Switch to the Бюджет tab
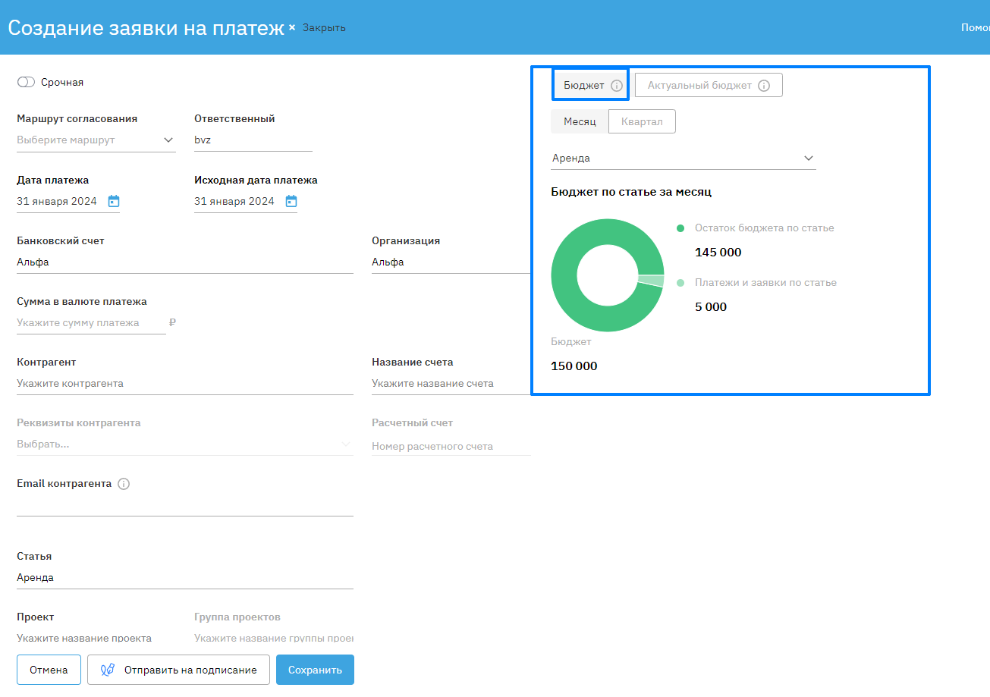This screenshot has width=990, height=697. tap(583, 86)
